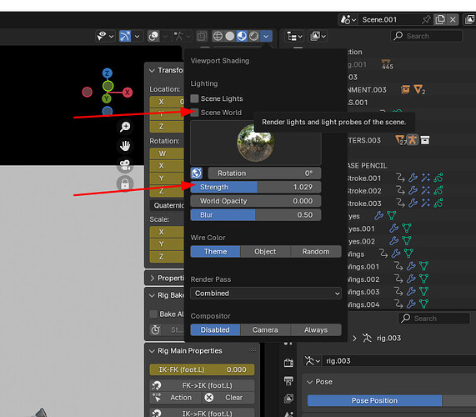This screenshot has height=417, width=476.
Task: Adjust the IK-FK (foot.L) slider
Action: [202, 369]
